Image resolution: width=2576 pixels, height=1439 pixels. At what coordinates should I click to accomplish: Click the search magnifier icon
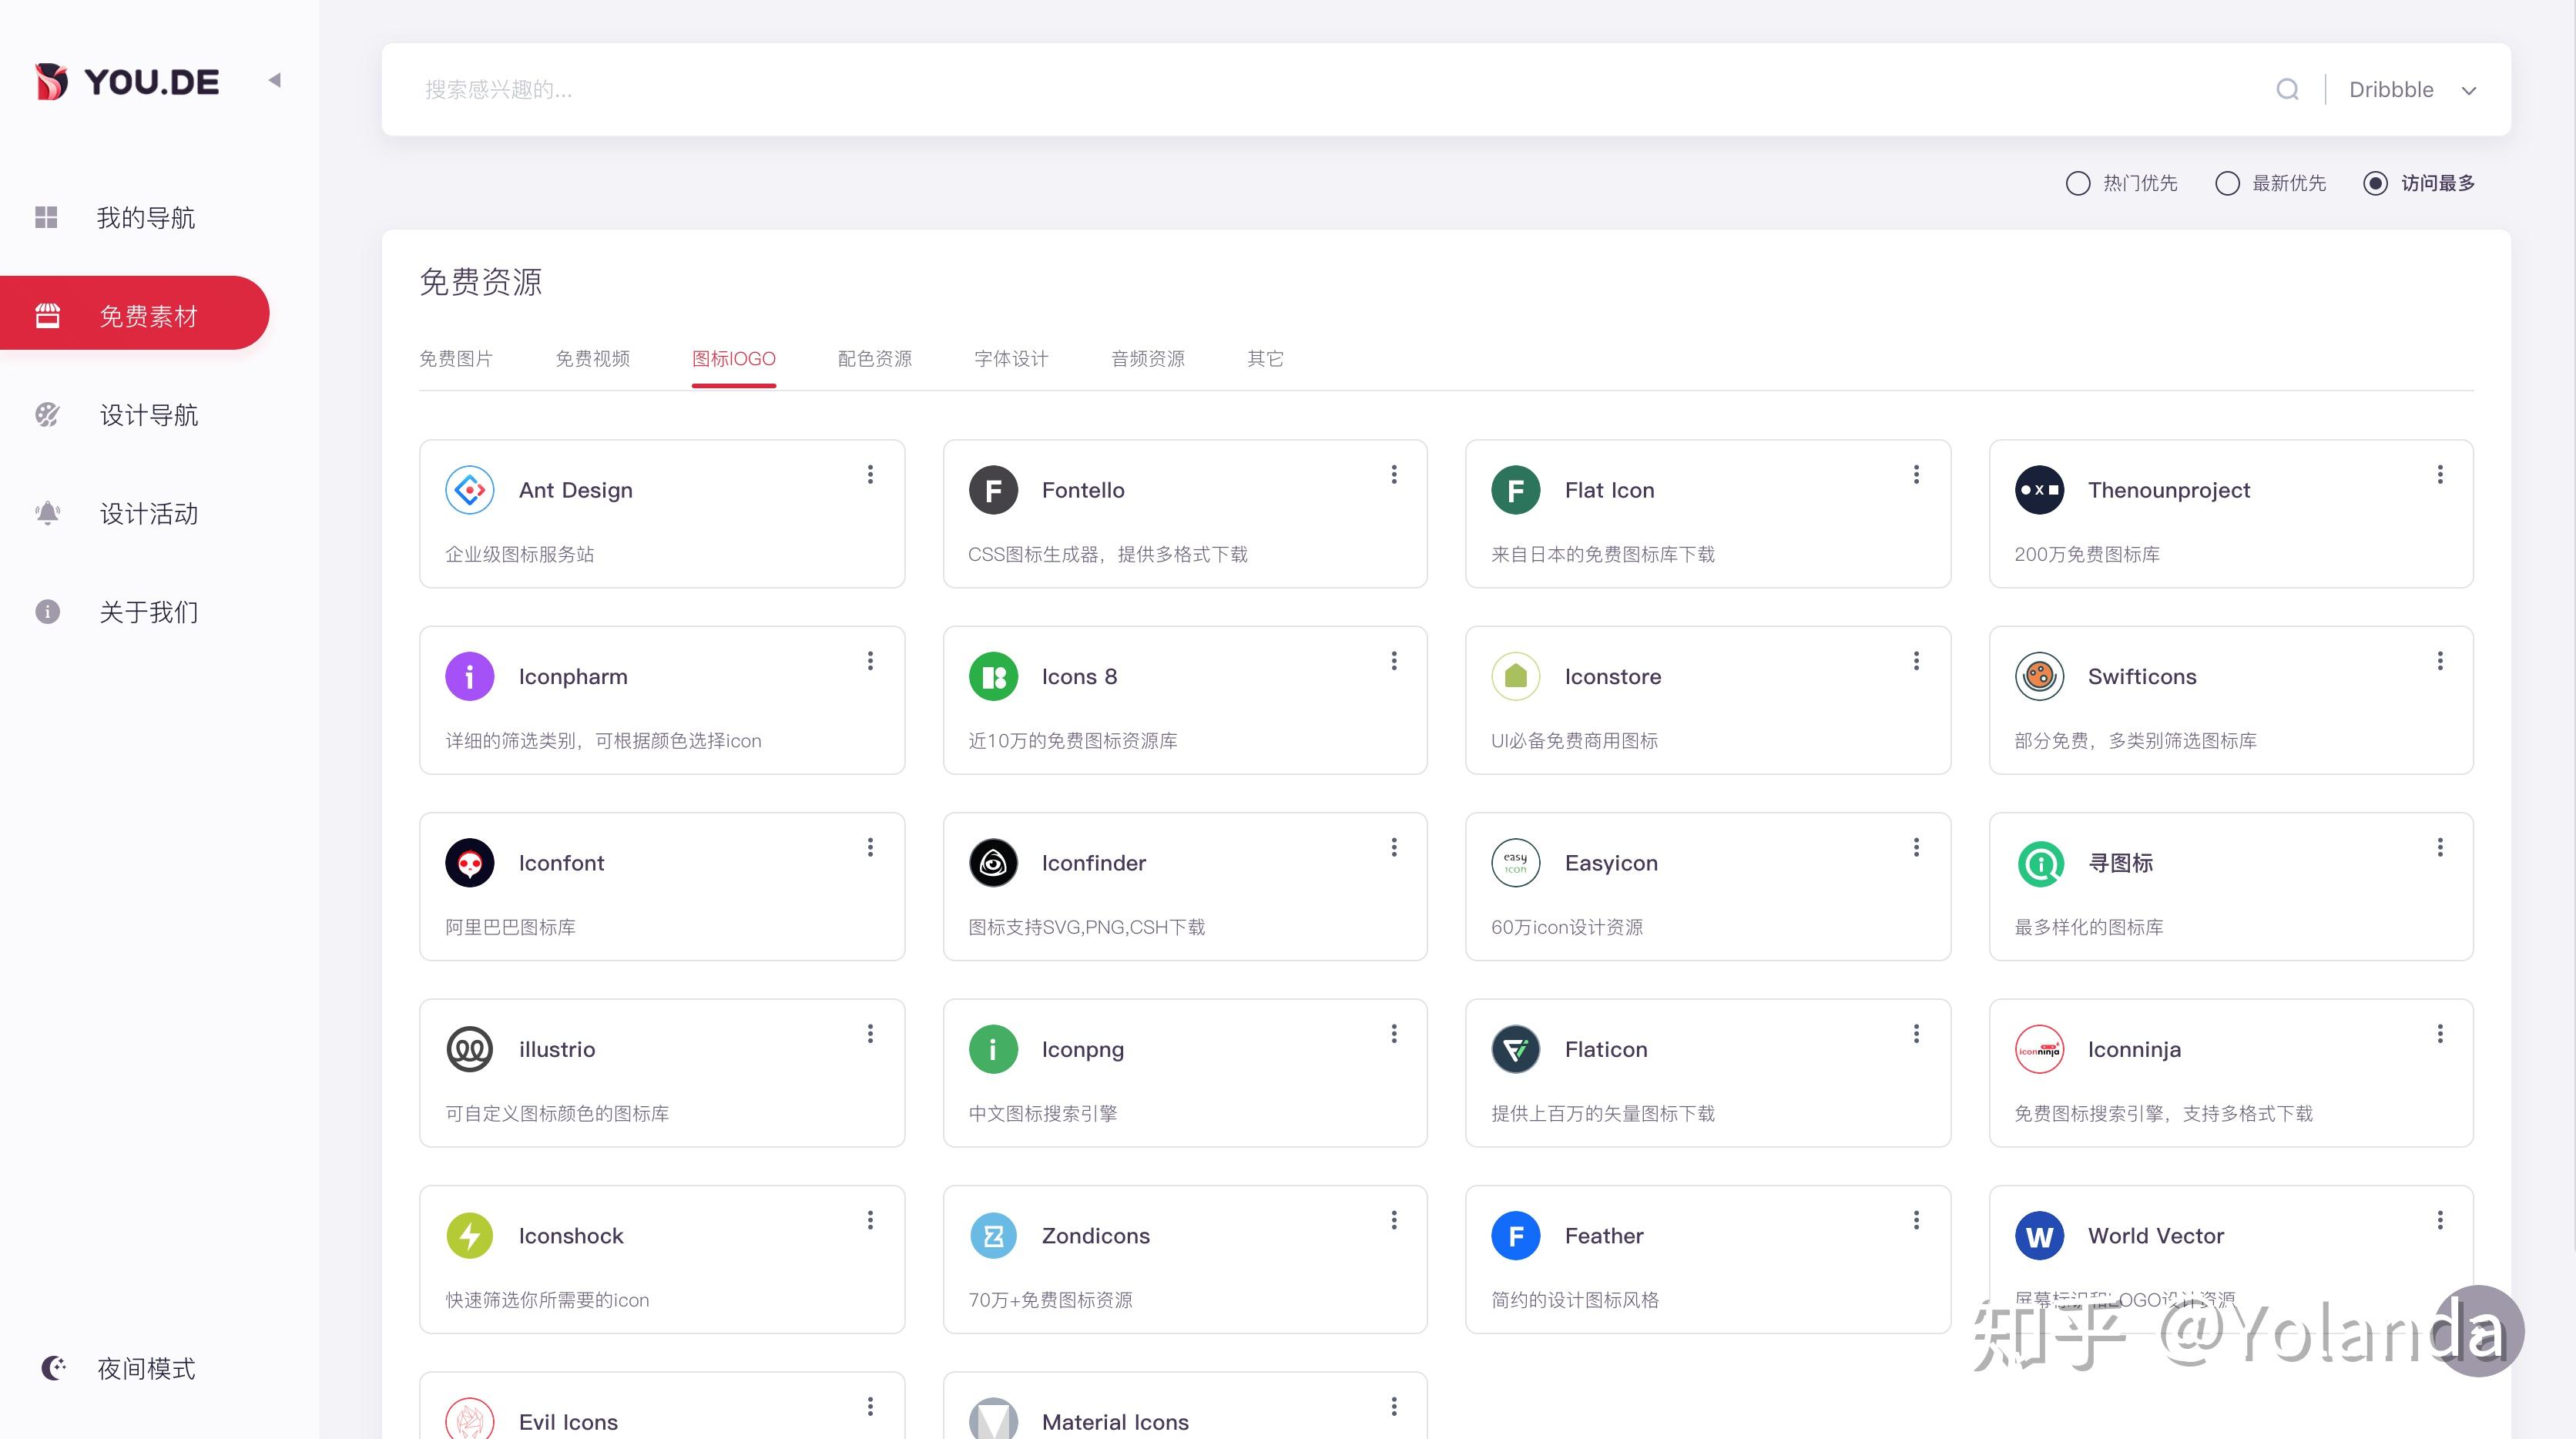2287,90
